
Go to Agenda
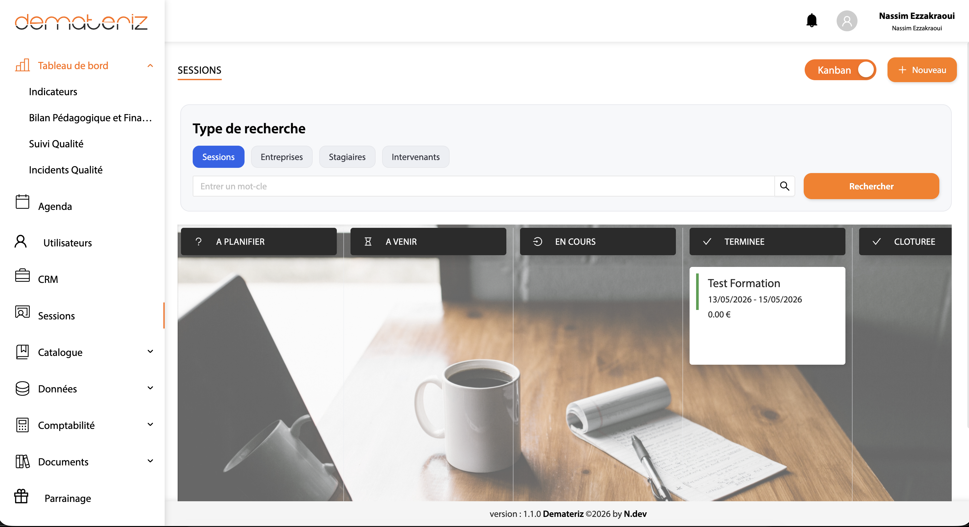[x=55, y=206]
